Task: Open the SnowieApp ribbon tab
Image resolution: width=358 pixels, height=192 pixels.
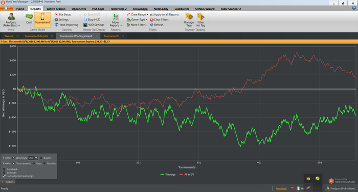Action: tap(140, 9)
